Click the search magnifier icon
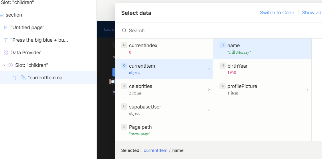 [124, 31]
